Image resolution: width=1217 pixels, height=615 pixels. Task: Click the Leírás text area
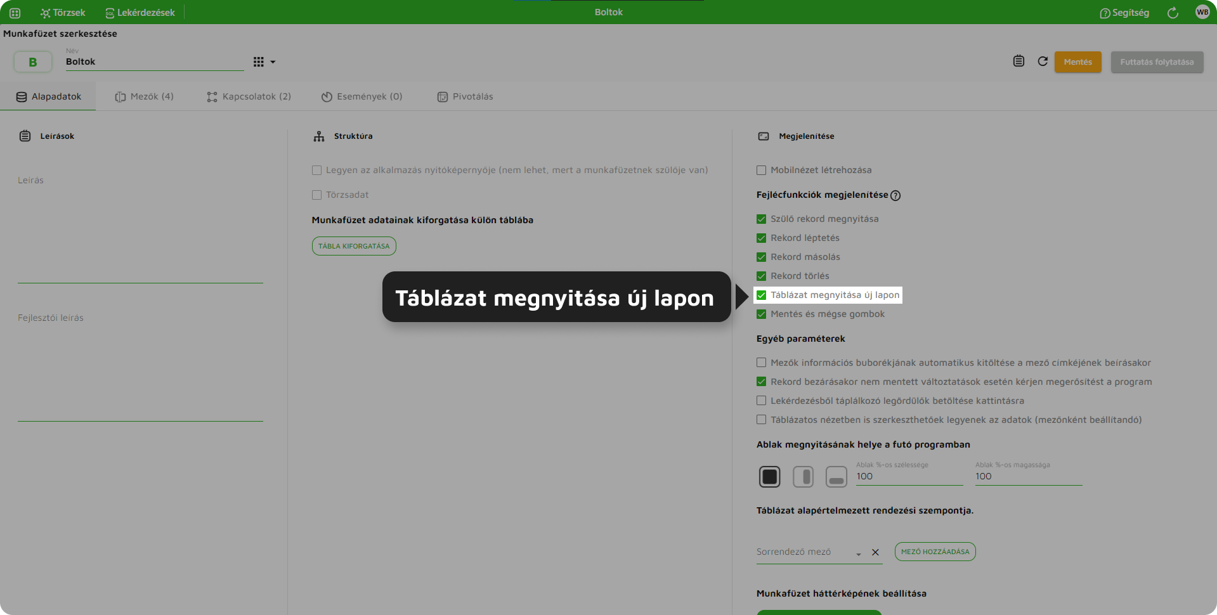pyautogui.click(x=140, y=228)
